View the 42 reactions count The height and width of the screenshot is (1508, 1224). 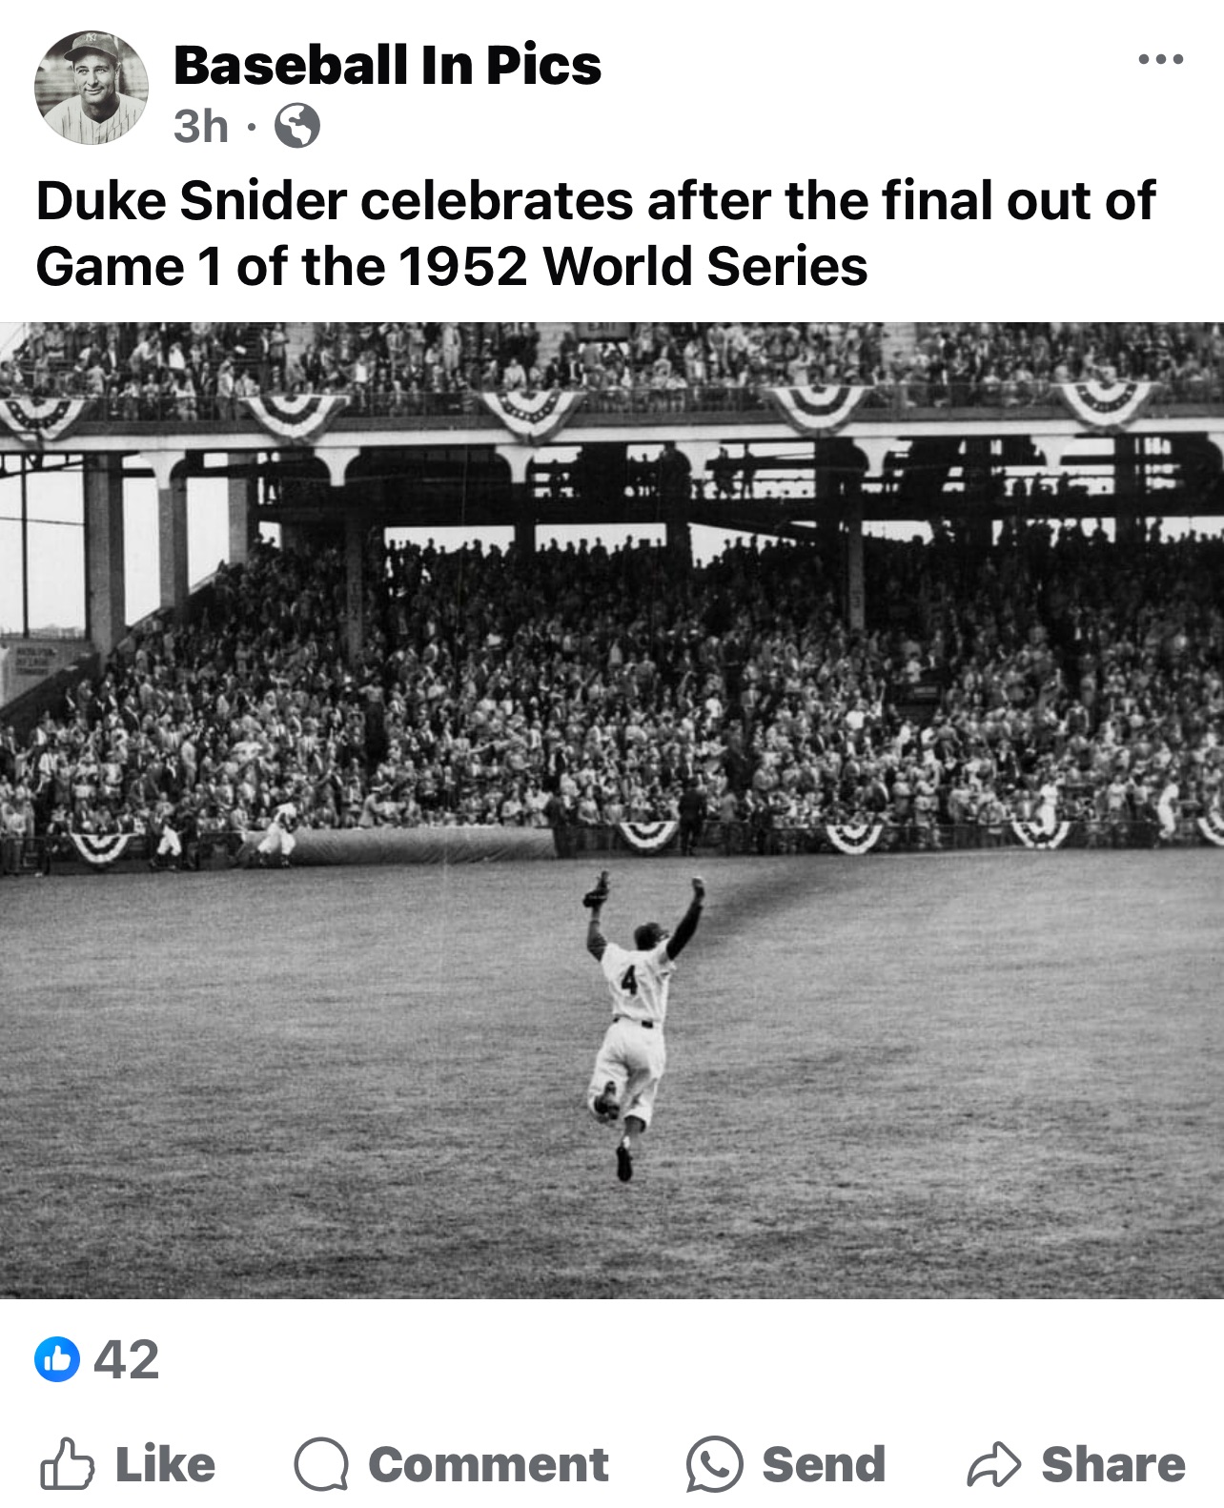click(x=127, y=1359)
